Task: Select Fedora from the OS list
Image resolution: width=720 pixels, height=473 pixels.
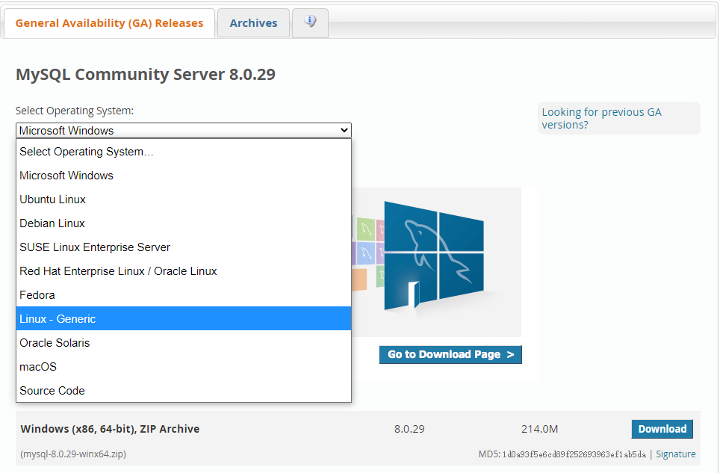Action: 184,295
